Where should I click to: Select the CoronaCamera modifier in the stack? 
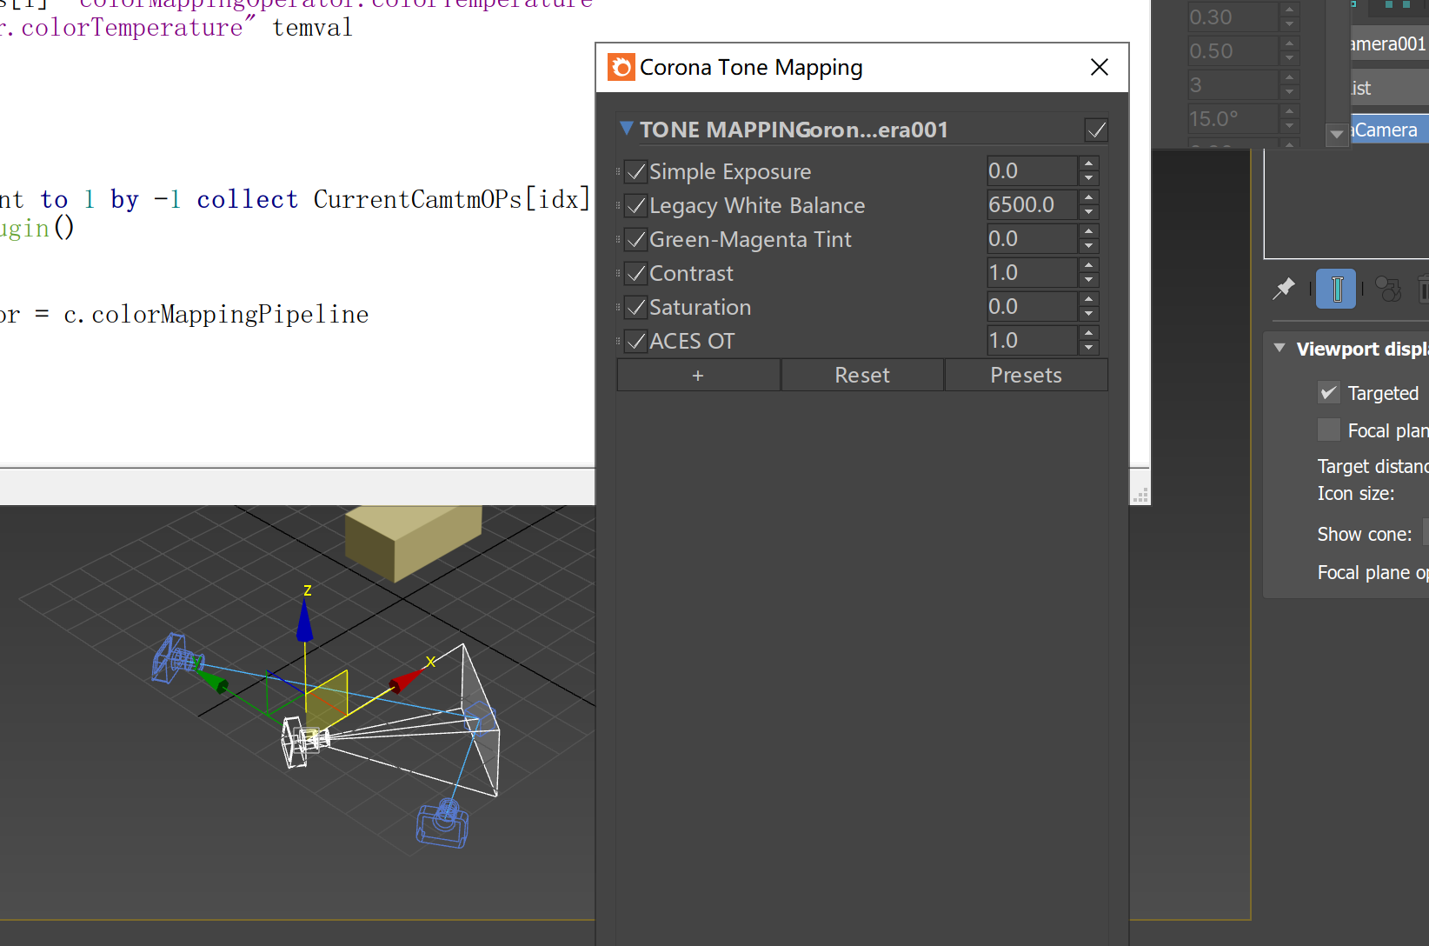(x=1390, y=130)
